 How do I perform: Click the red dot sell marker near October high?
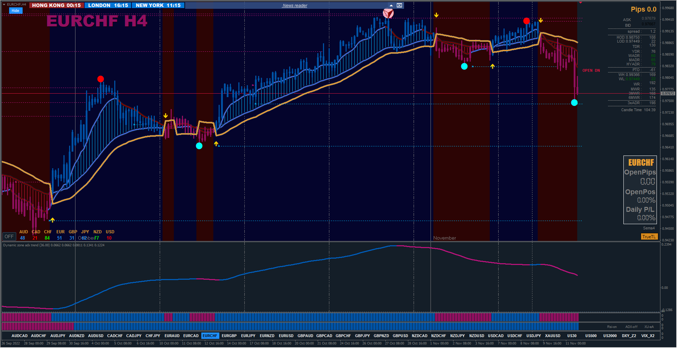[x=100, y=79]
